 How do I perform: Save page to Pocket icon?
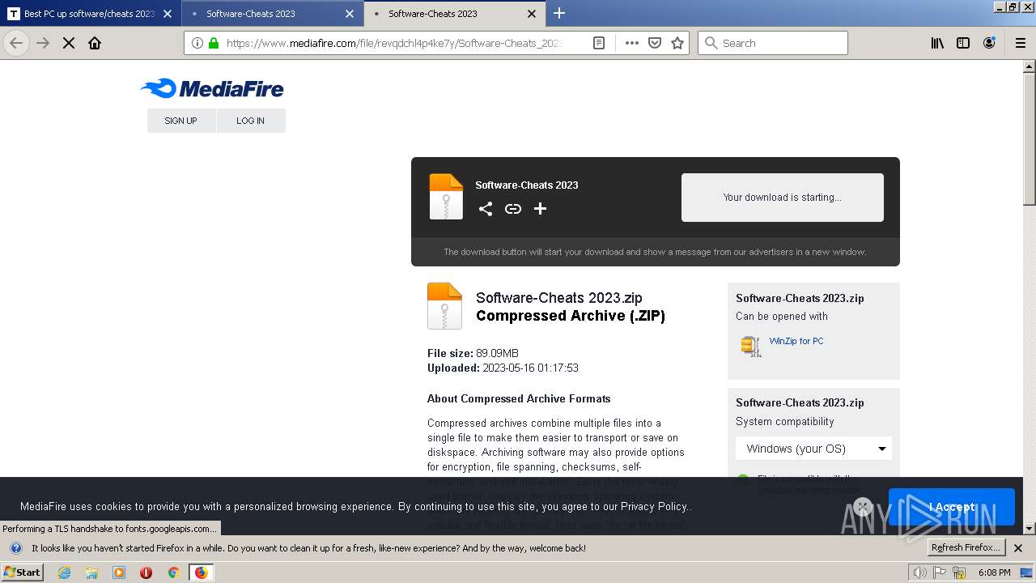tap(655, 43)
